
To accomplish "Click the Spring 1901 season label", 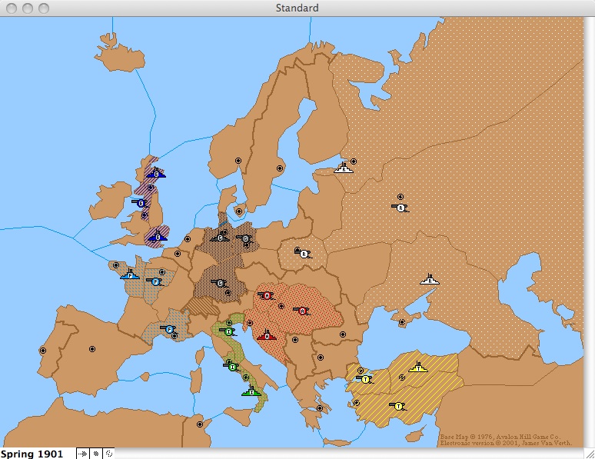I will click(32, 454).
